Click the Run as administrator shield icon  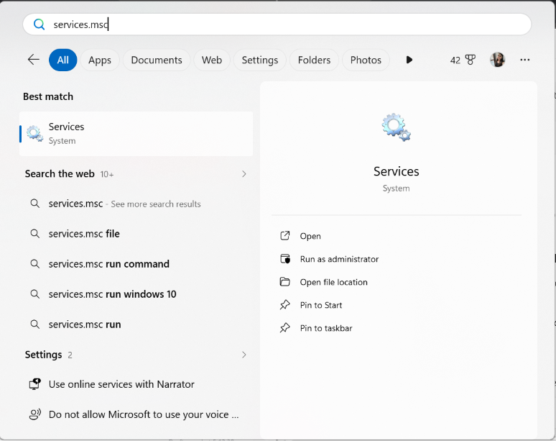coord(285,259)
